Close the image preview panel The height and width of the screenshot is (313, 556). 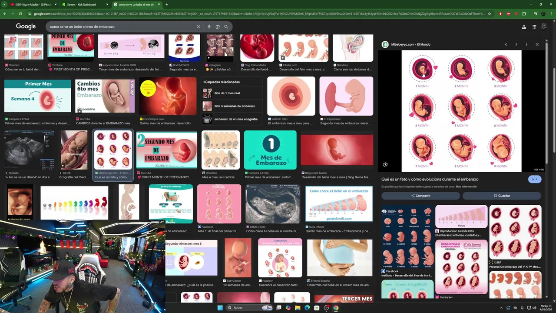pos(537,44)
